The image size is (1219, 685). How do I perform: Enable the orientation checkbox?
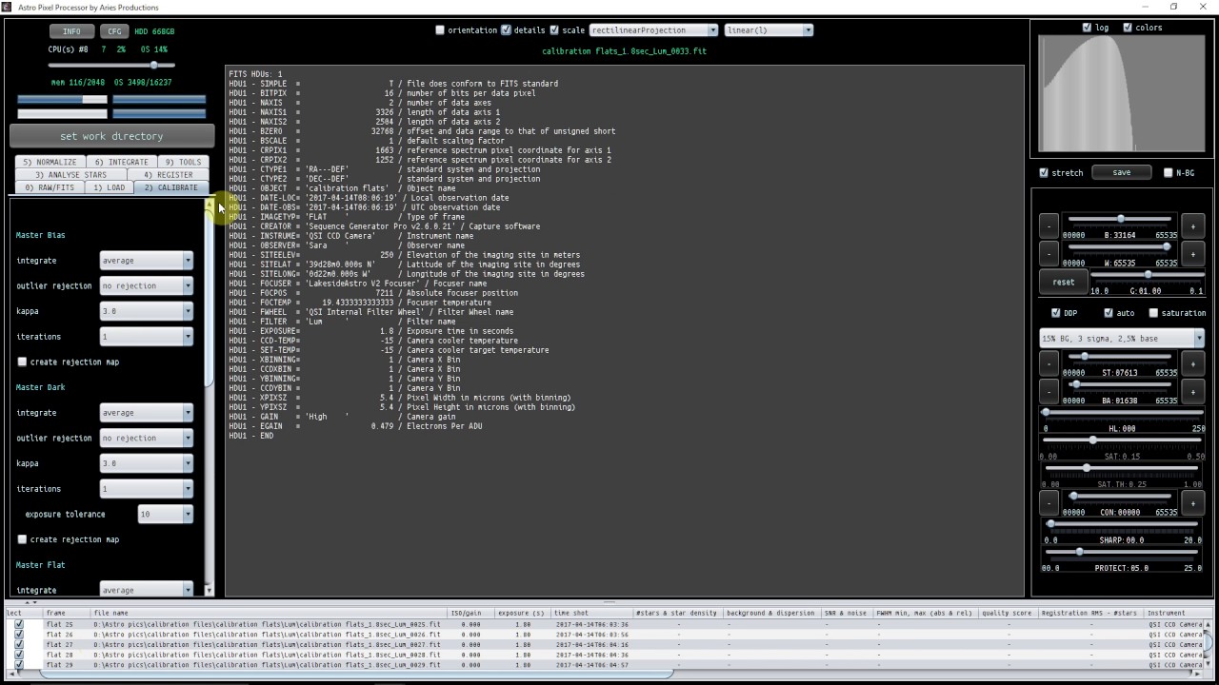click(x=440, y=30)
